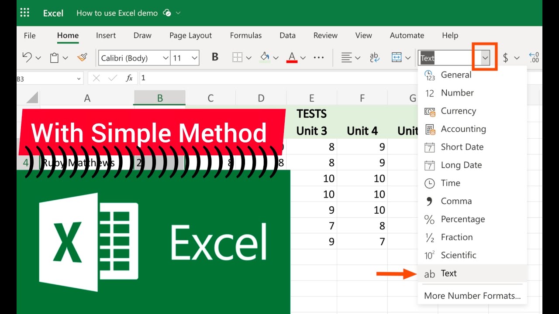The width and height of the screenshot is (559, 314).
Task: Open the Data tab
Action: (287, 35)
